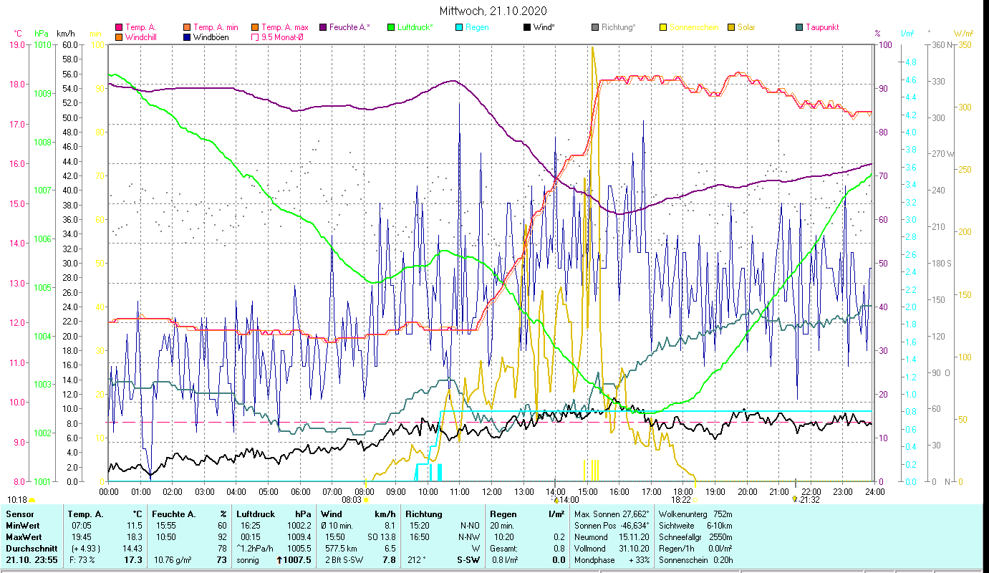The width and height of the screenshot is (989, 573).
Task: Click the pressure trend arrow beside 1007.5
Action: pyautogui.click(x=279, y=560)
